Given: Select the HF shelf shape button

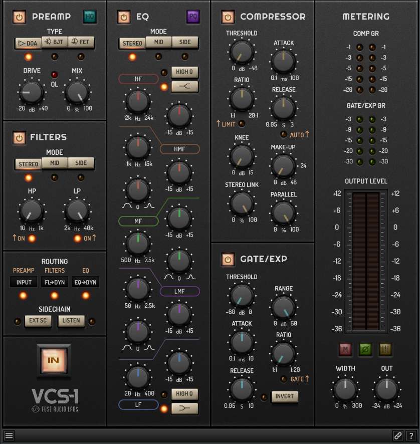Looking at the screenshot, I should click(184, 87).
